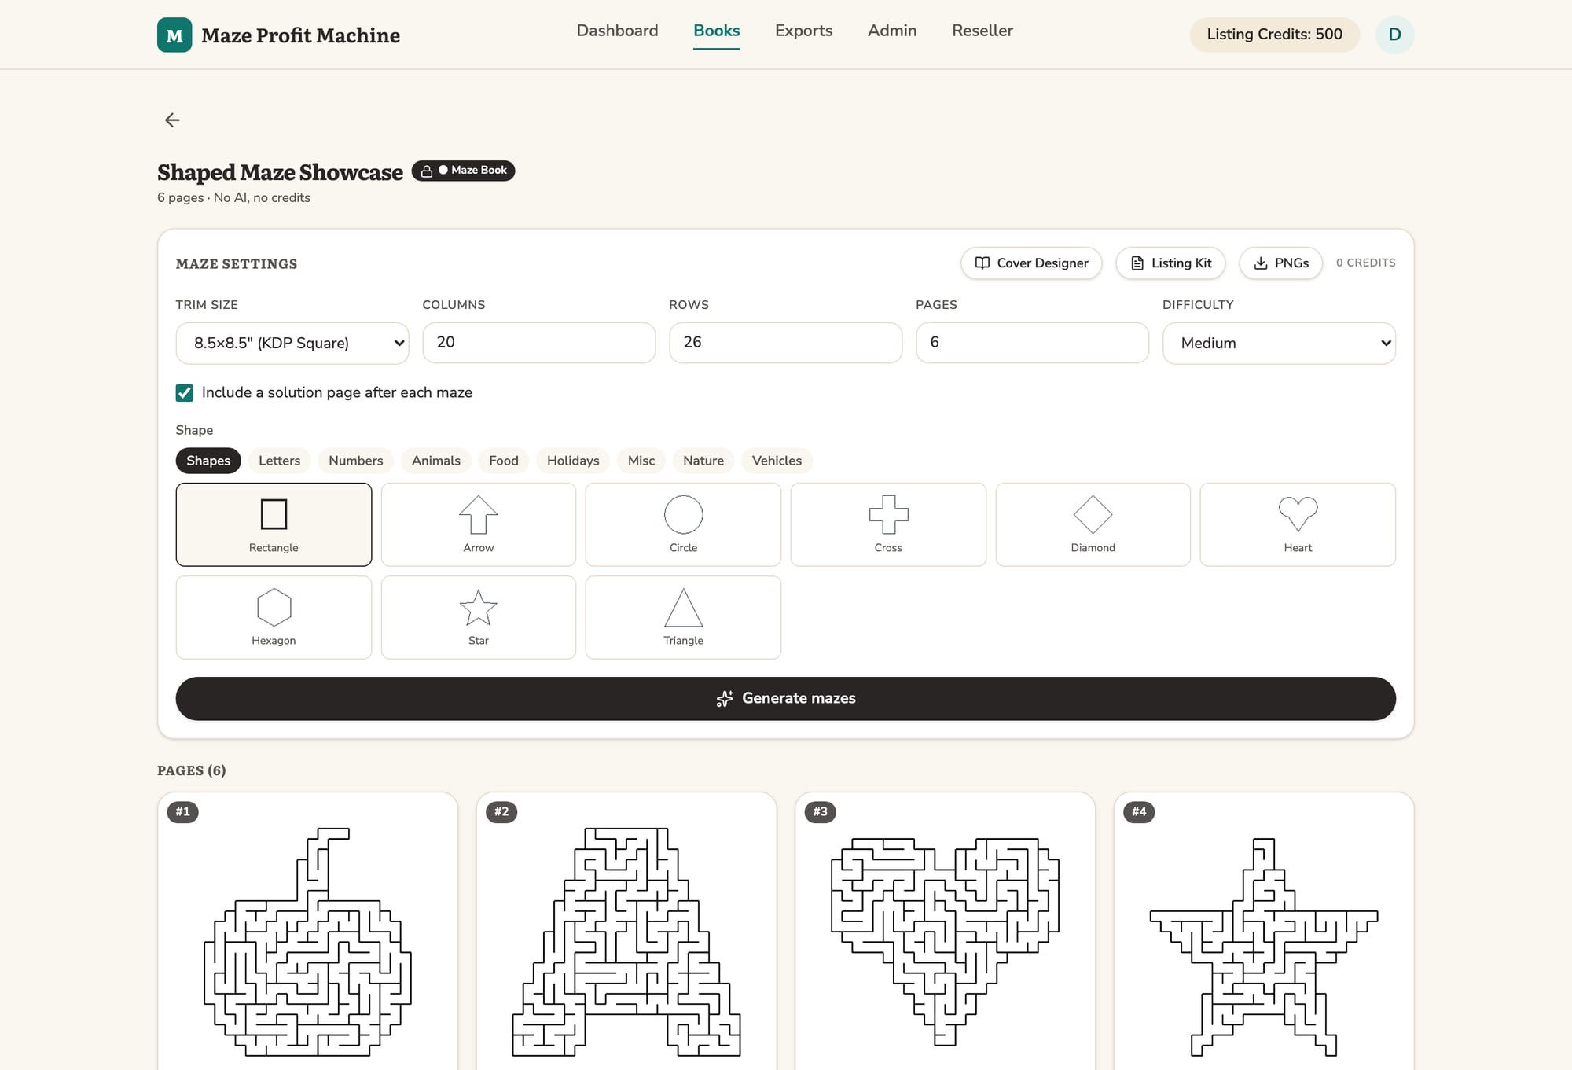Switch to Nature category tab

tap(703, 461)
